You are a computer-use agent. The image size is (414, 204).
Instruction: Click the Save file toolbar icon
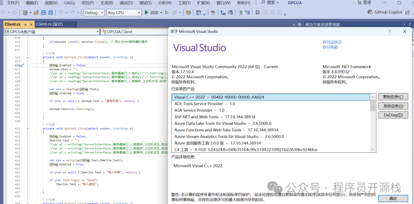pos(44,13)
